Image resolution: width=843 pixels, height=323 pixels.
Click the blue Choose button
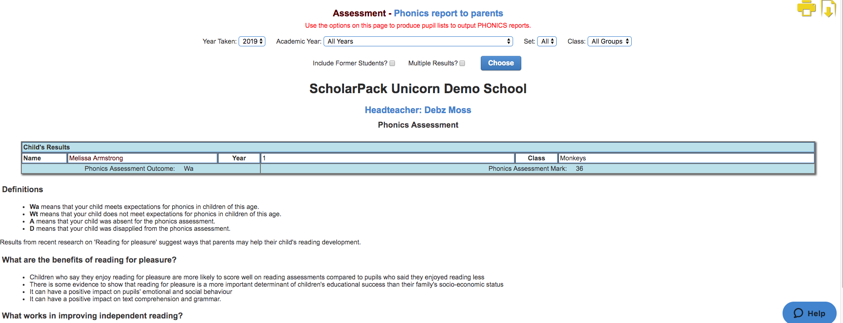pos(501,63)
